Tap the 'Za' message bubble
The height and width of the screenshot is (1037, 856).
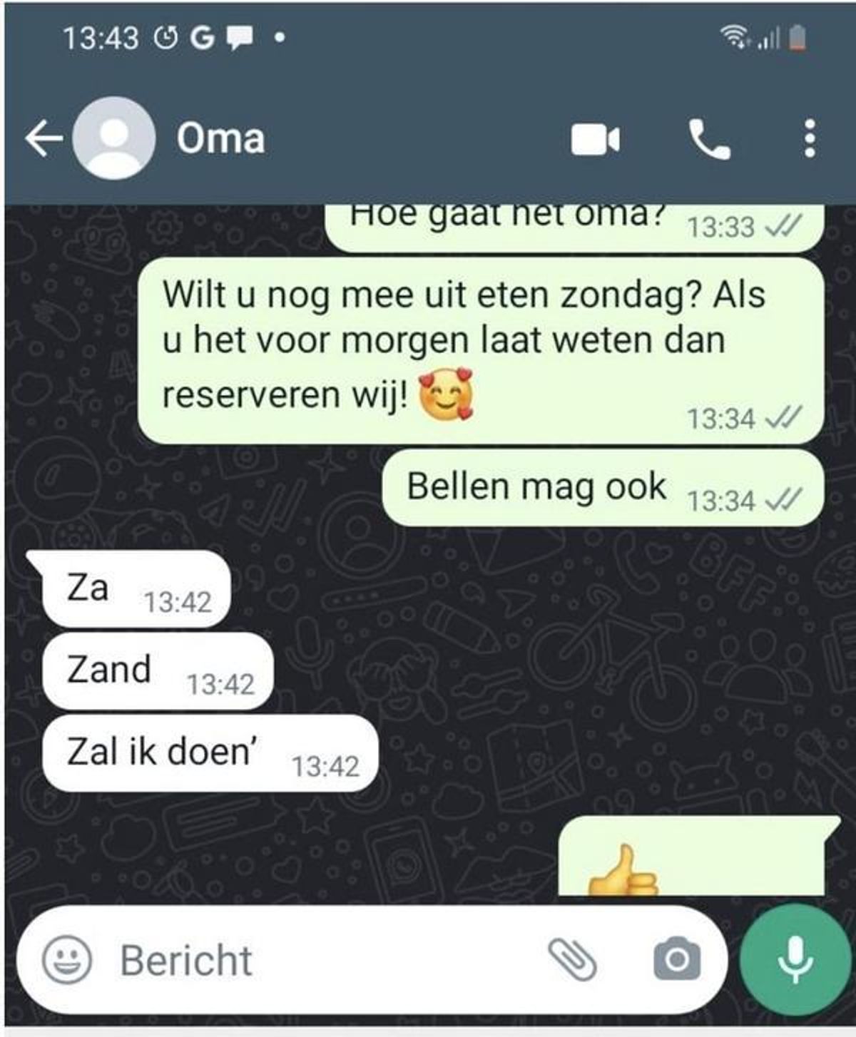click(x=136, y=589)
